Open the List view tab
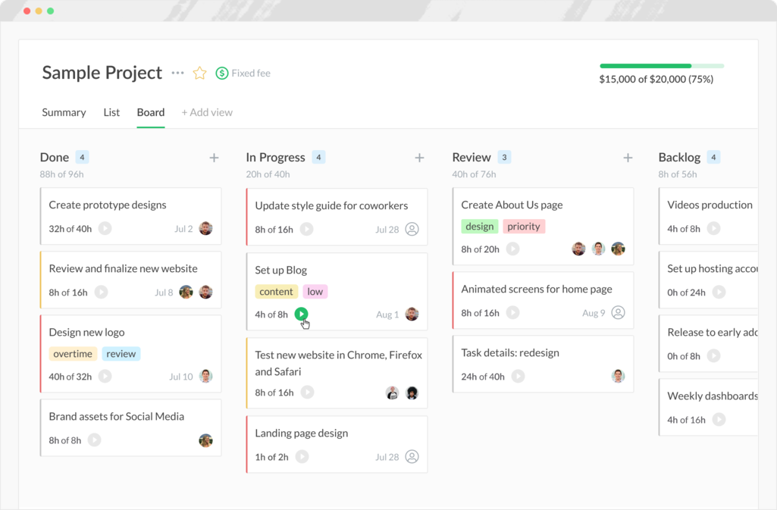Viewport: 777px width, 510px height. 111,112
